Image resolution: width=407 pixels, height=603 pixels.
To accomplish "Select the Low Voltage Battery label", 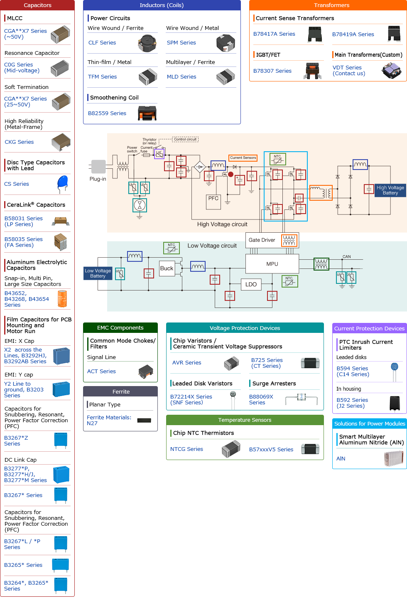I will (x=98, y=273).
